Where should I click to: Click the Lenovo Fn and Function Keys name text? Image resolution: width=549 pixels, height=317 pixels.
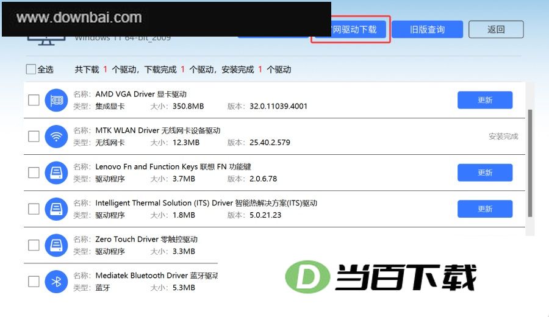point(173,167)
